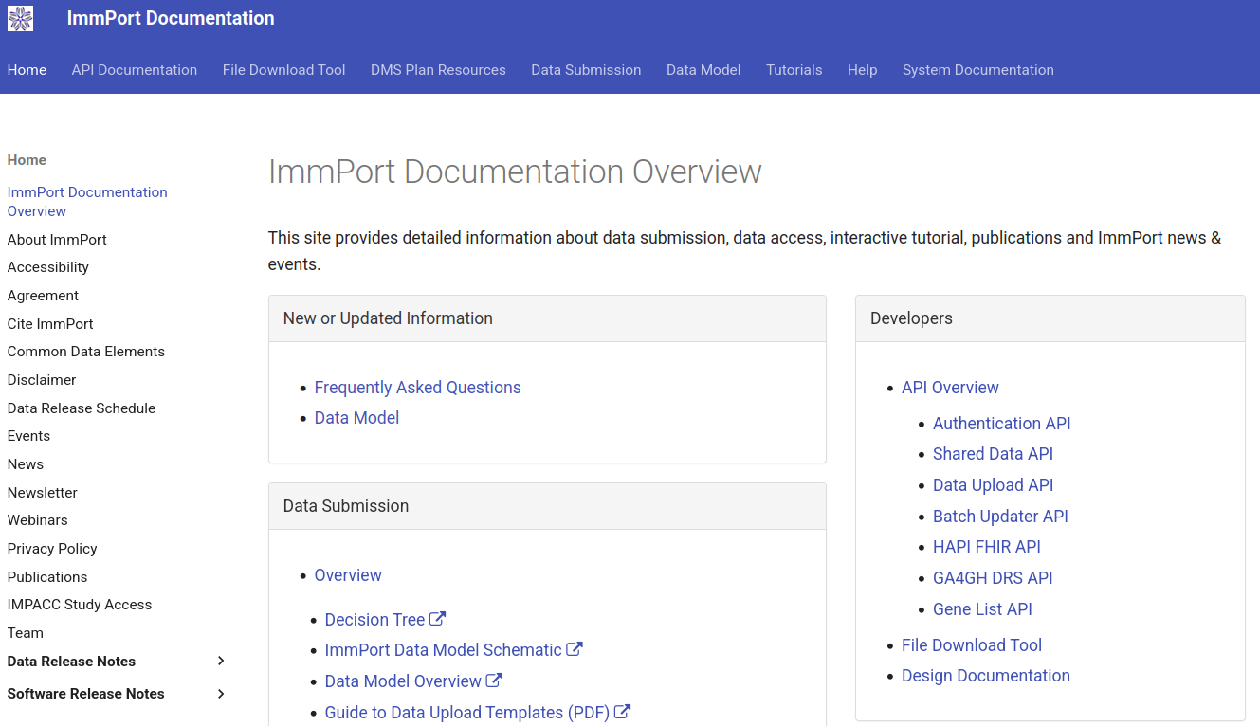Click Developers panel header
1260x726 pixels.
(x=1050, y=318)
